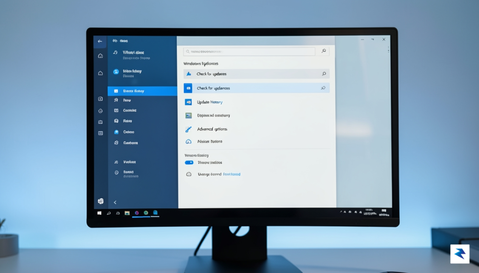Click the magnifier button beside the search field
479x273 pixels.
click(324, 51)
